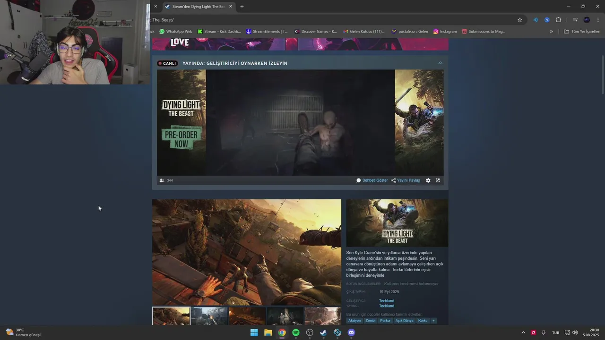Open Chrome's three-dot menu
Viewport: 605px width, 340px height.
pos(597,20)
